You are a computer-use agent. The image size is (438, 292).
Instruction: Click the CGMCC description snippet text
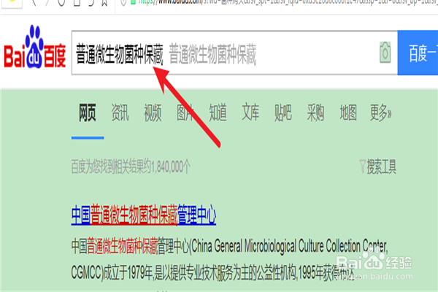229,258
